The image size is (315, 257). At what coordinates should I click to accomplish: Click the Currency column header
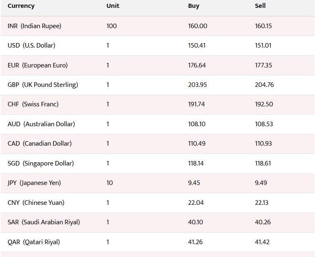click(x=21, y=6)
